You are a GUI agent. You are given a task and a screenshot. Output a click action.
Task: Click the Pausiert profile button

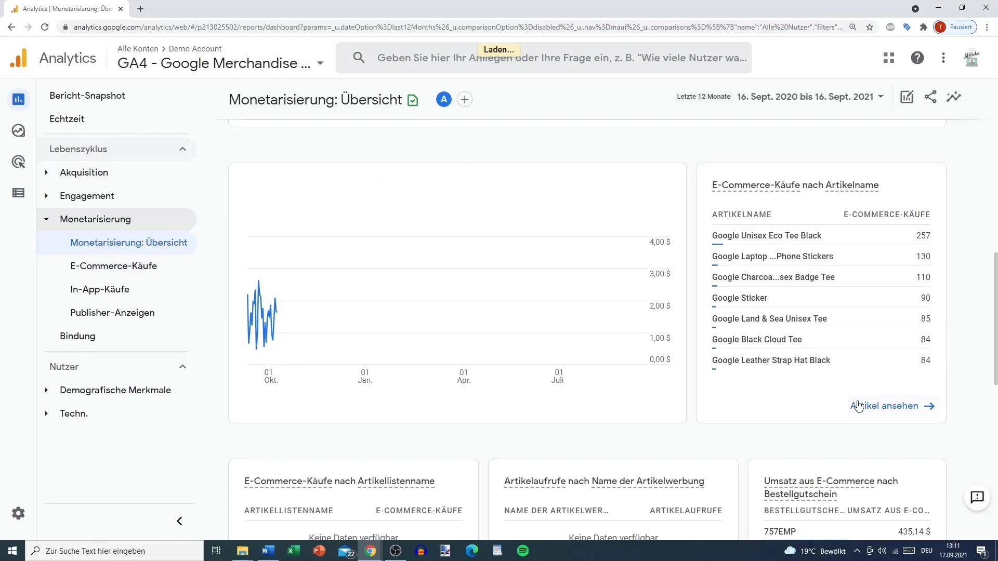(955, 27)
